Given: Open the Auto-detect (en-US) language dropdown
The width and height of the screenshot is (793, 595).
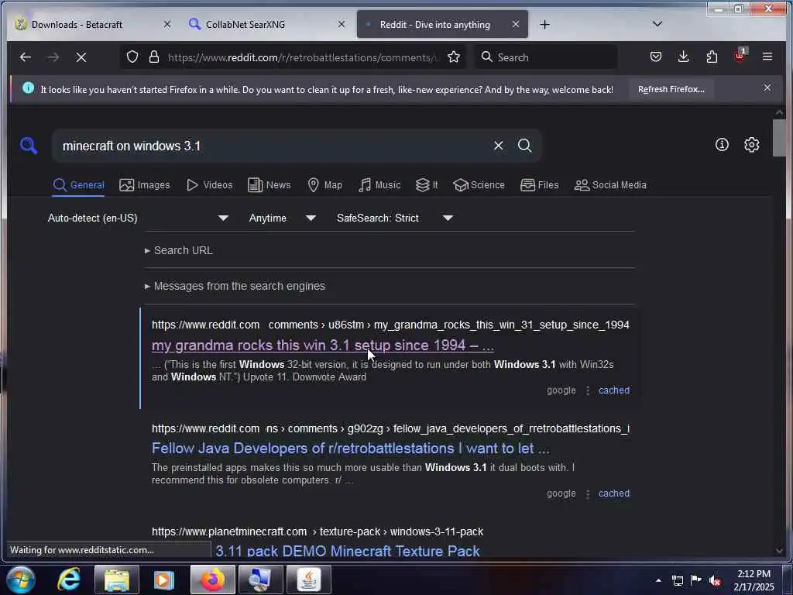Looking at the screenshot, I should pyautogui.click(x=138, y=218).
